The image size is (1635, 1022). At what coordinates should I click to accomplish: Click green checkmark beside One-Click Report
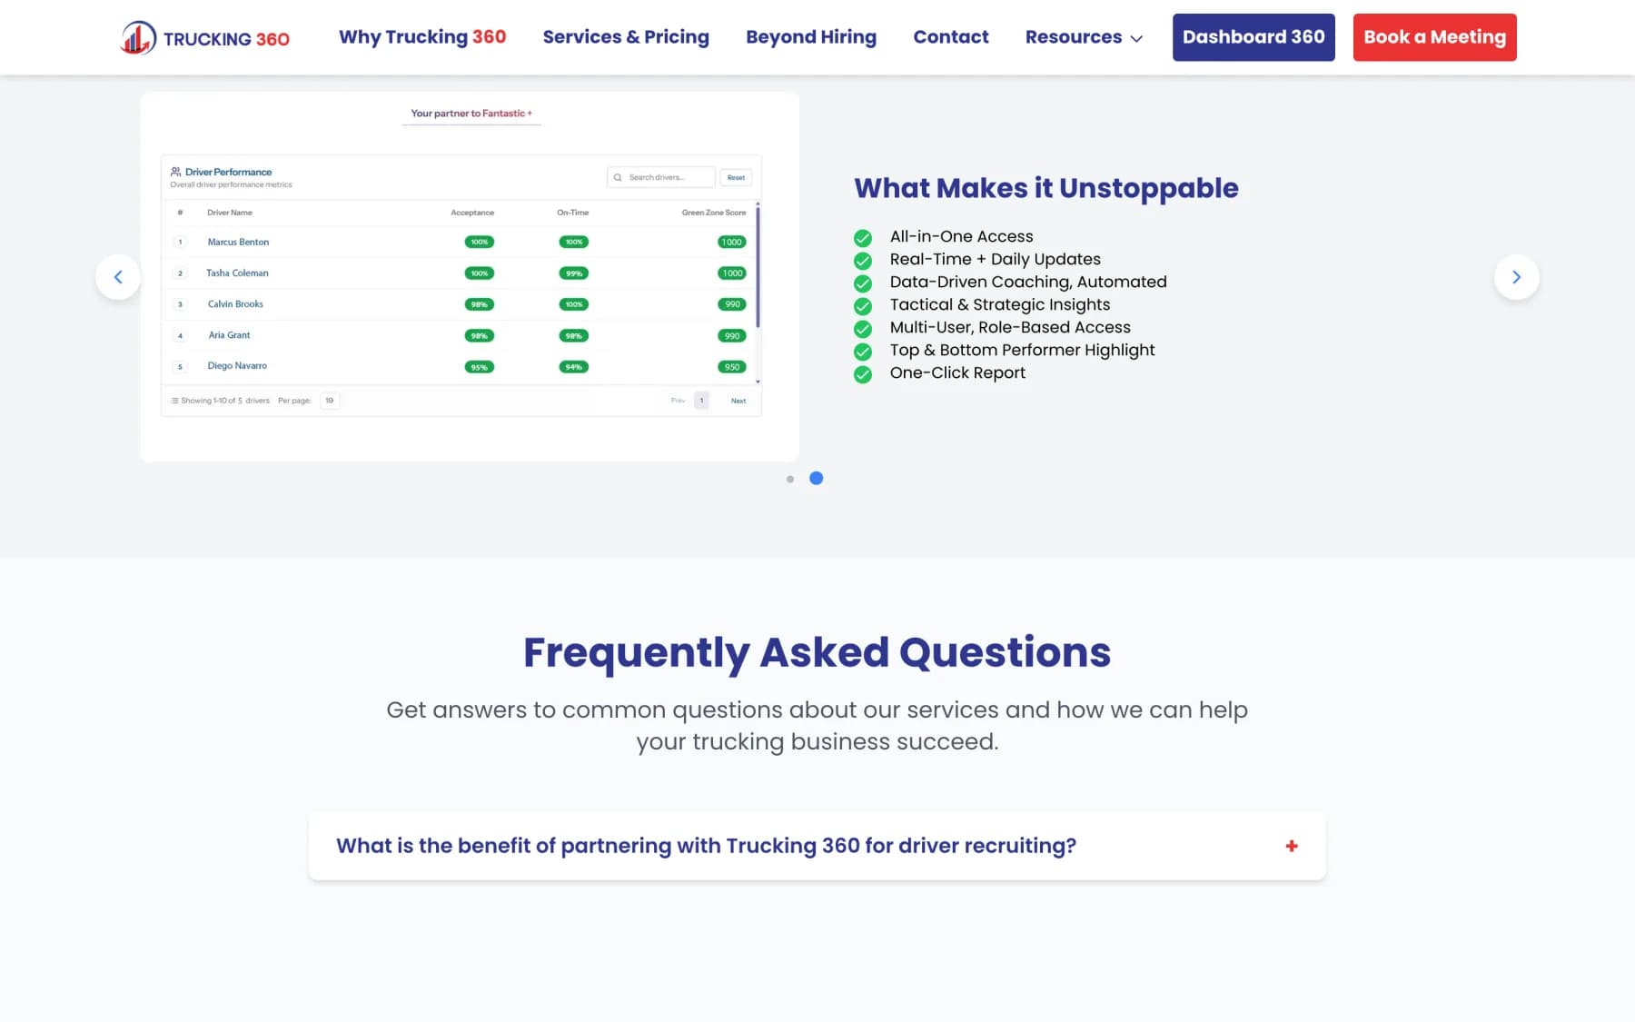click(862, 374)
